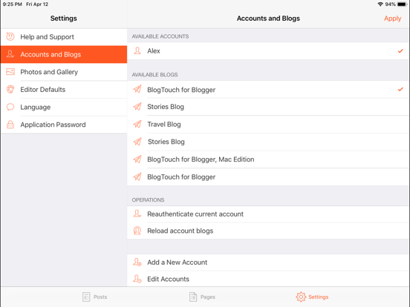Toggle the checkmark on first BlogTouch for Blogger
Image resolution: width=410 pixels, height=307 pixels.
(400, 89)
